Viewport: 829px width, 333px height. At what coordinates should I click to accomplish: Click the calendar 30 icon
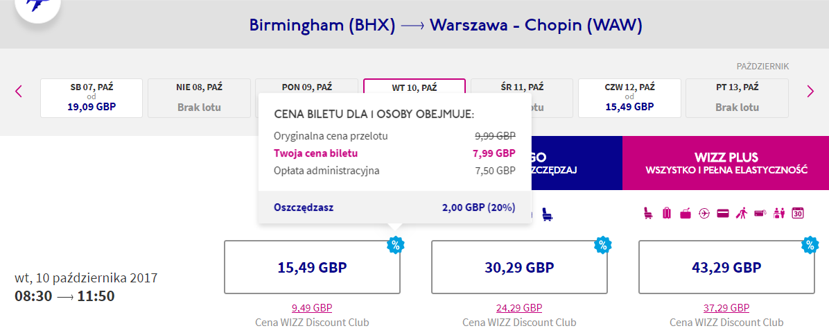coord(798,214)
